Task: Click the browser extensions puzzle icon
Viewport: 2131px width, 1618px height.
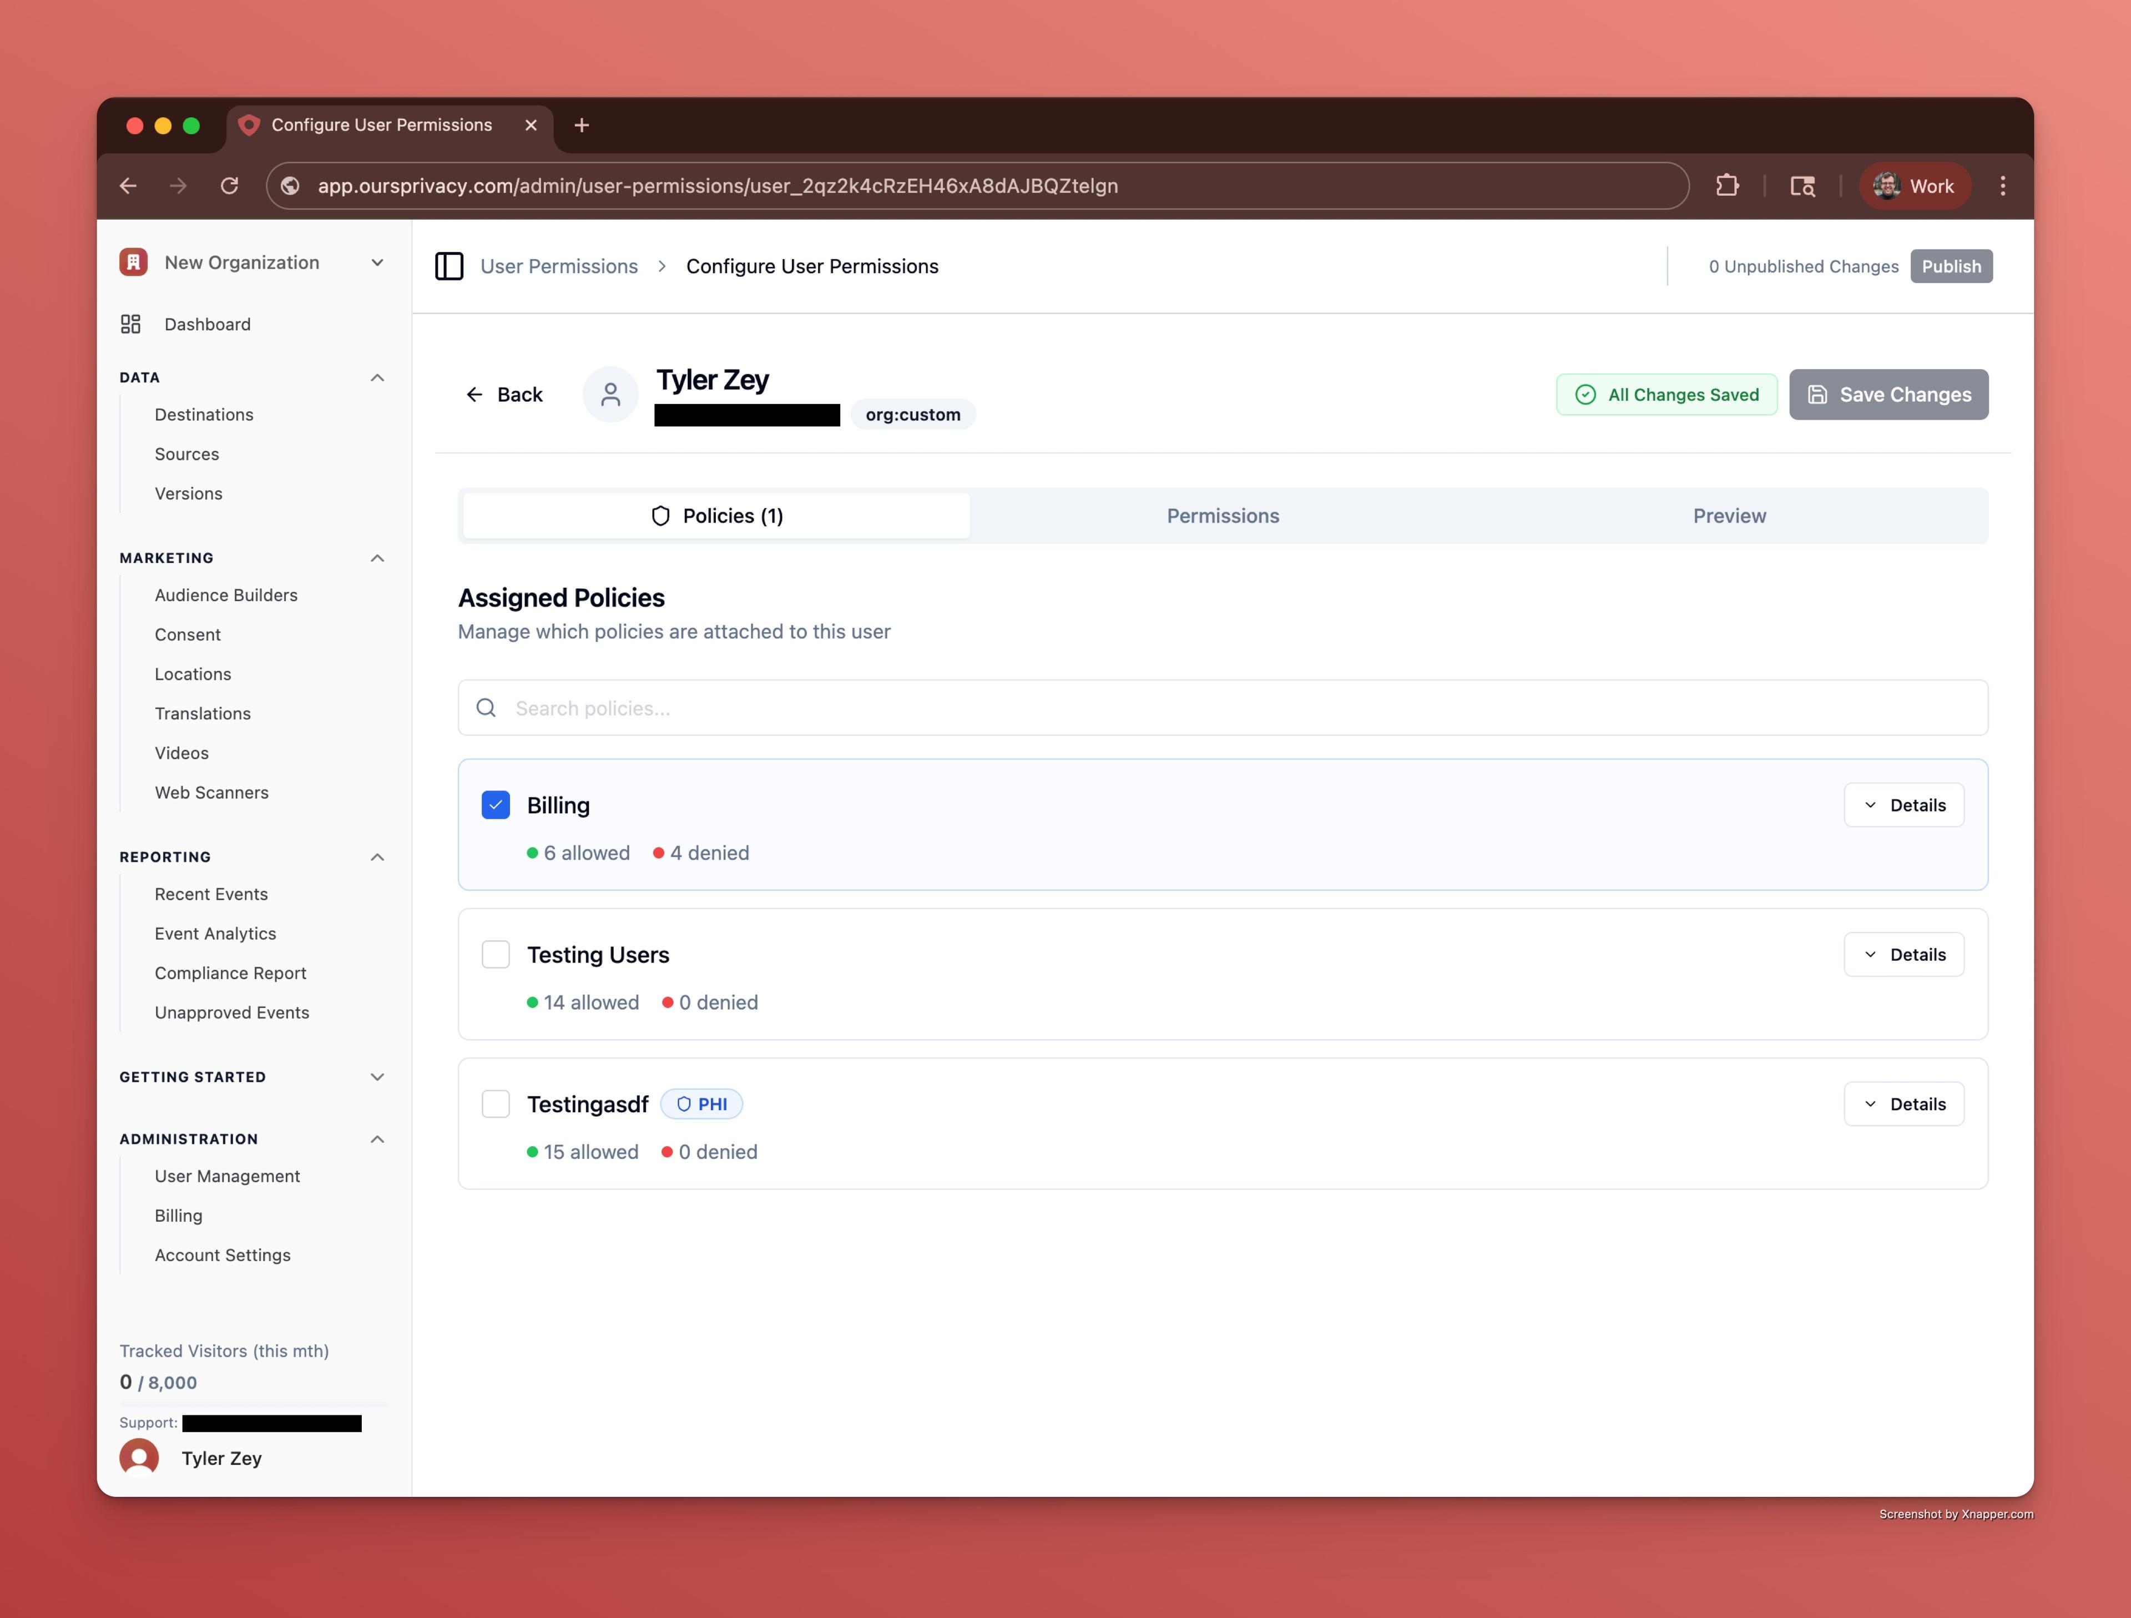Action: 1728,185
